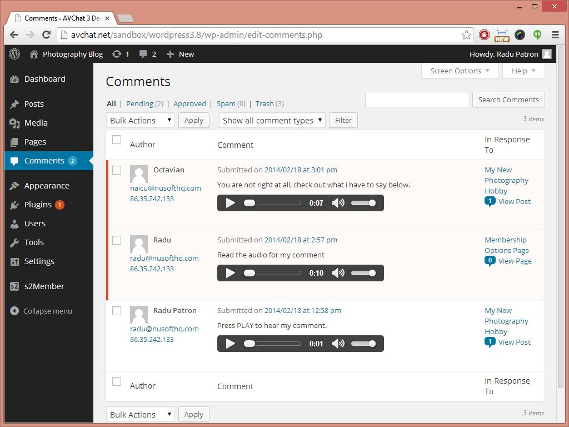Viewport: 569px width, 427px height.
Task: Open the Chrome hamburger menu icon
Action: coord(555,35)
